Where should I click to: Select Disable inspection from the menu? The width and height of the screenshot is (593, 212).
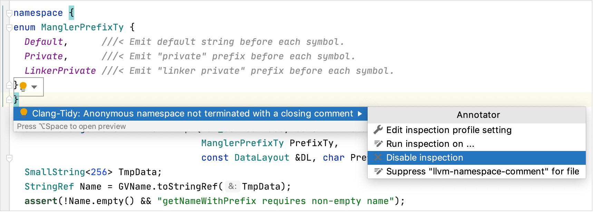tap(425, 158)
